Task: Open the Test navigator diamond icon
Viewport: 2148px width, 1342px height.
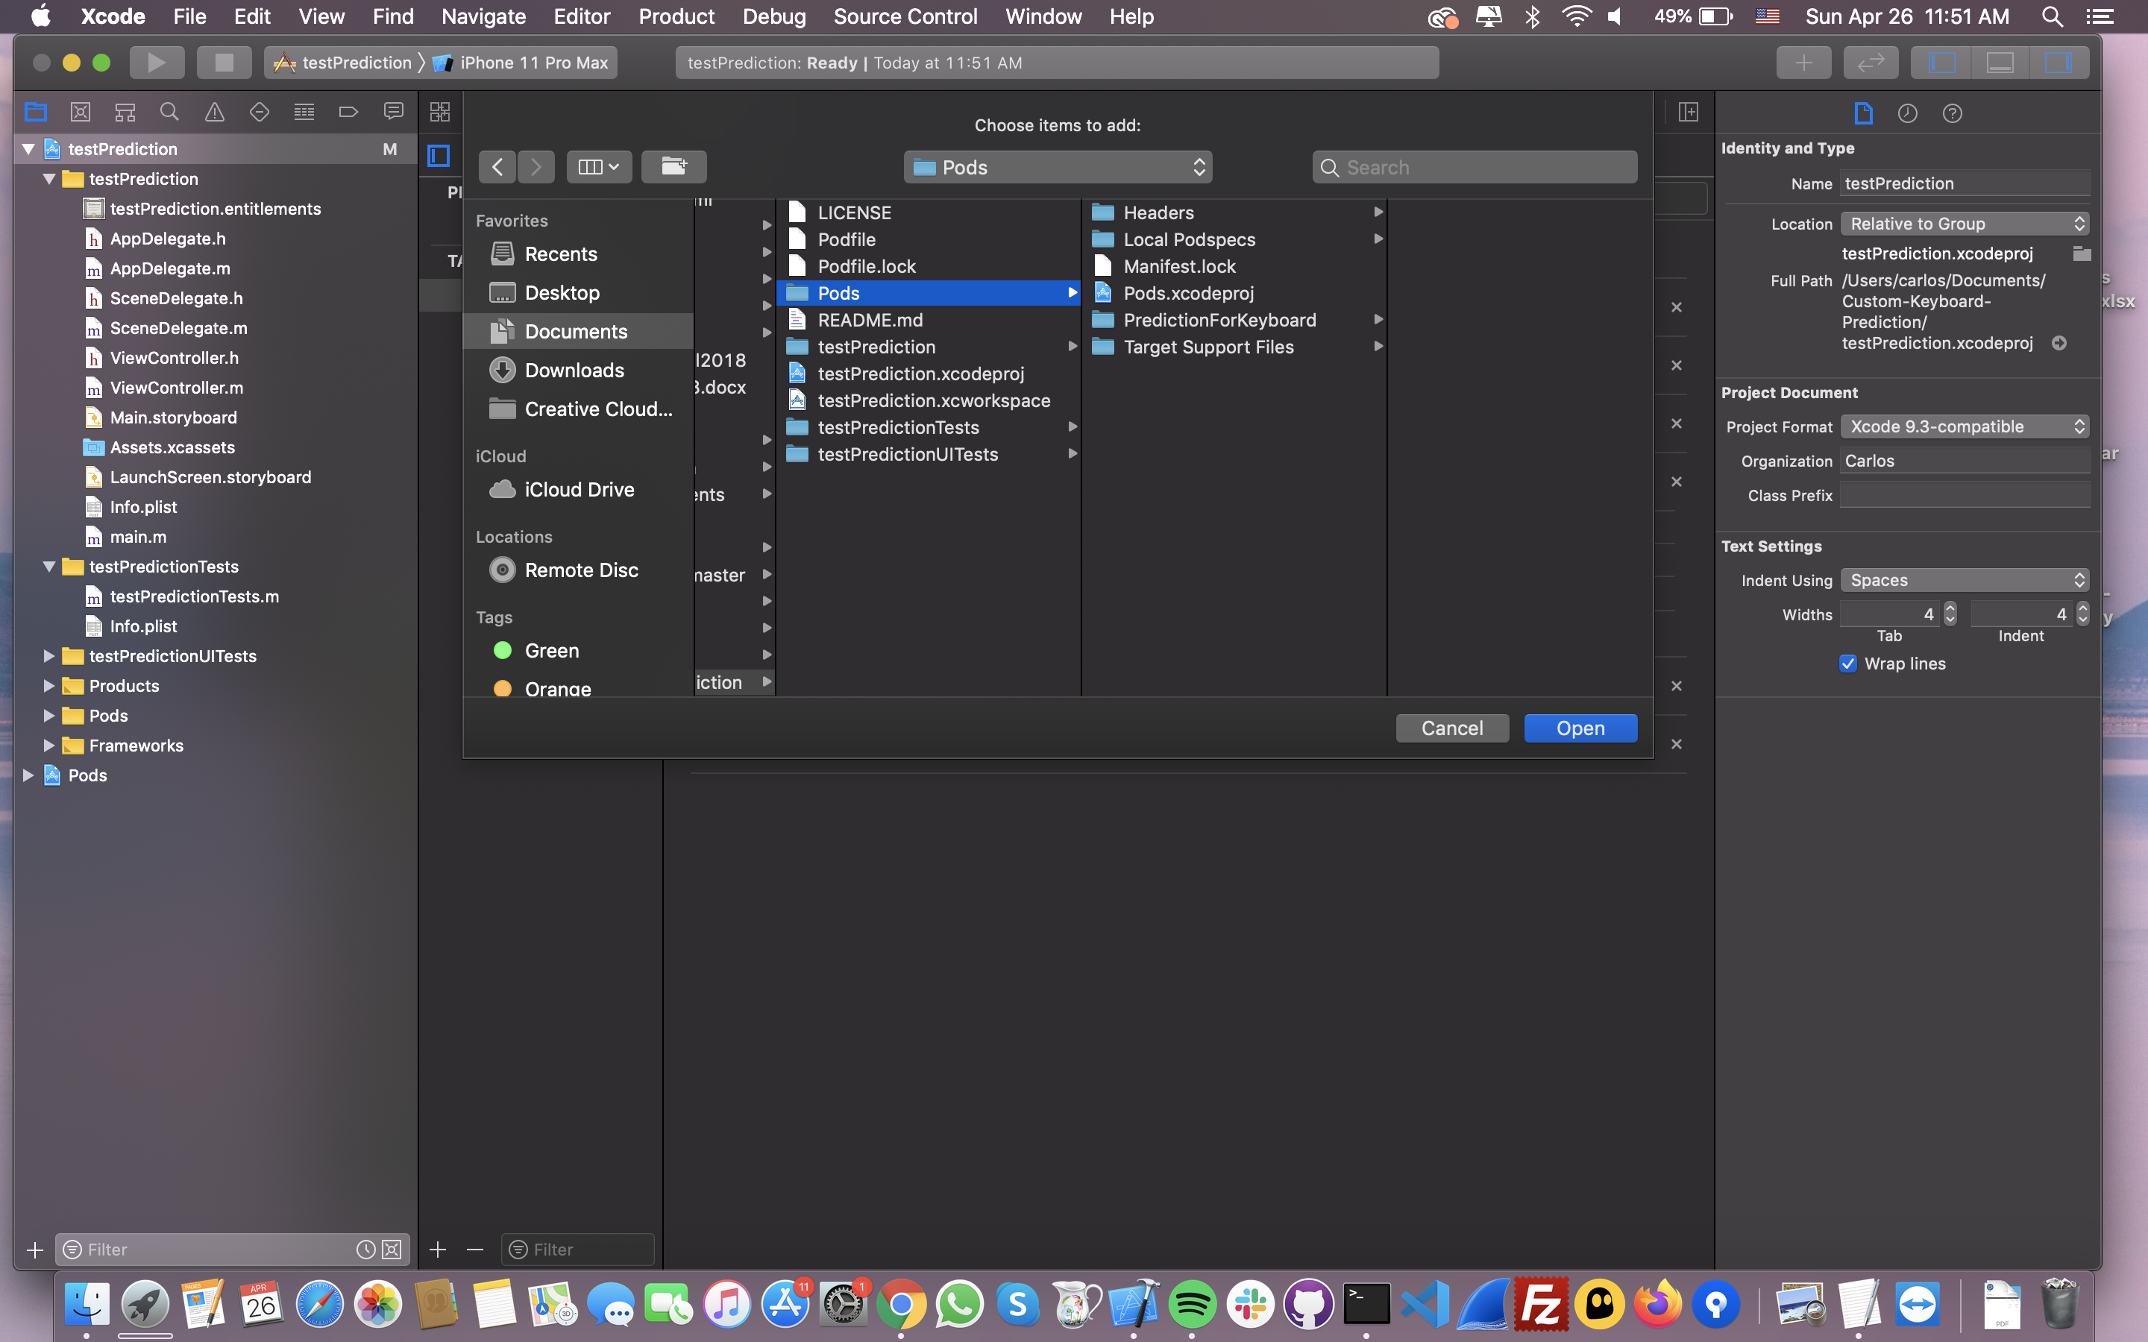Action: point(260,112)
